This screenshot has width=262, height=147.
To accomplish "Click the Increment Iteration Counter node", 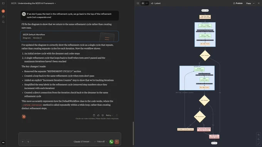I will pyautogui.click(x=185, y=129).
